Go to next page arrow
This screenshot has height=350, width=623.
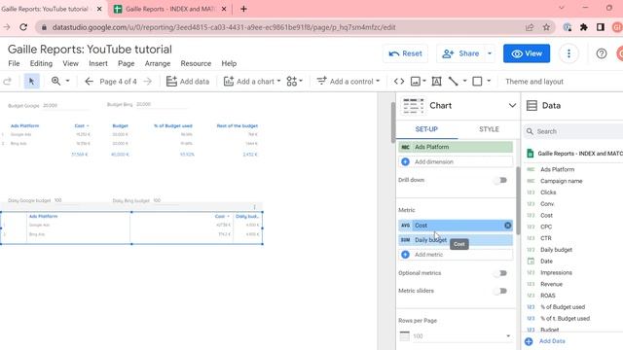click(x=148, y=82)
